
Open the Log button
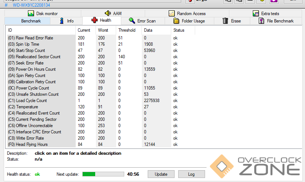coord(191,174)
